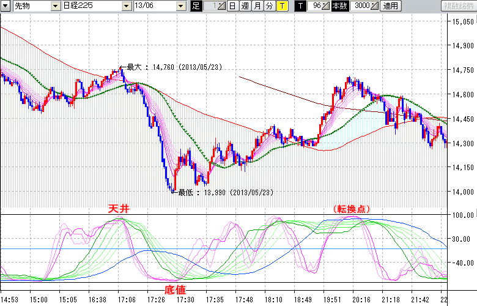Select the 週 (weekly) chart period button
Image resolution: width=477 pixels, height=306 pixels.
coord(245,6)
